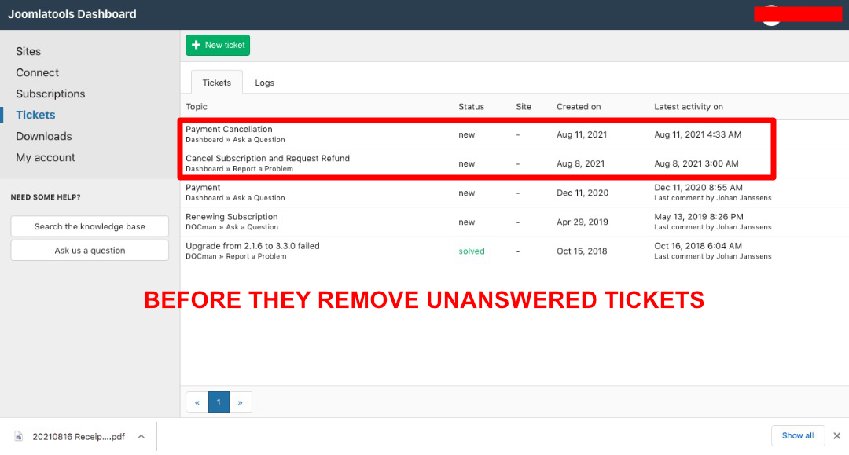Click Show all downloads button

[798, 435]
